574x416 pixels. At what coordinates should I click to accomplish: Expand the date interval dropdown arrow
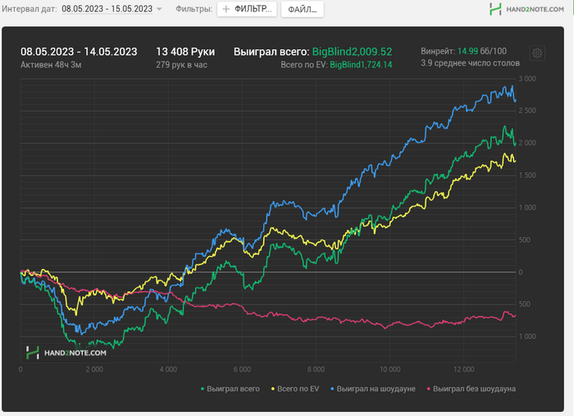click(x=159, y=9)
